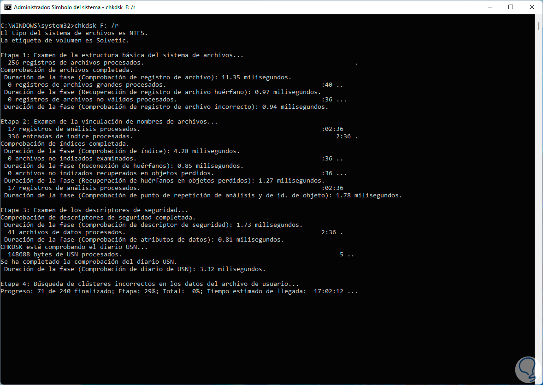Click line 'La etiqueta de volumen es Solvetic.'
The width and height of the screenshot is (543, 385).
[65, 40]
